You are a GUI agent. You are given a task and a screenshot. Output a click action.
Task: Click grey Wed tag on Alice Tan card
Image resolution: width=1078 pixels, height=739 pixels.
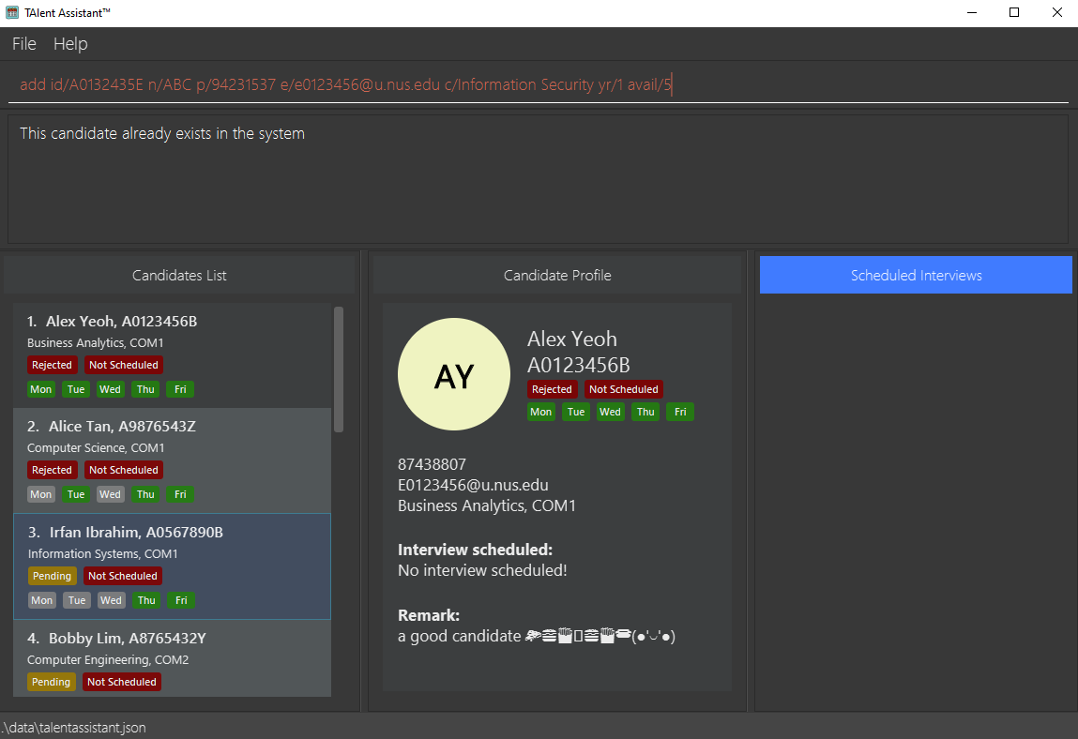tap(110, 494)
